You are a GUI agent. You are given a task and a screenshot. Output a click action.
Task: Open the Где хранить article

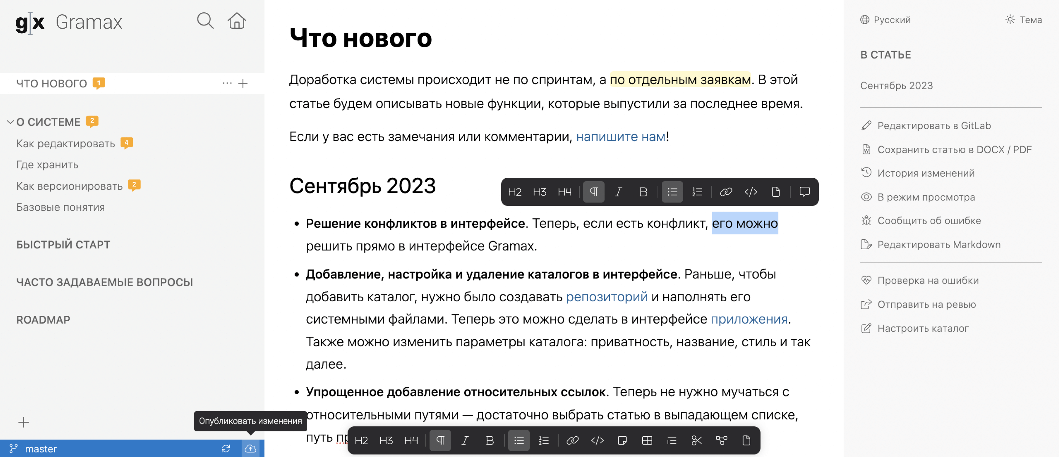47,165
